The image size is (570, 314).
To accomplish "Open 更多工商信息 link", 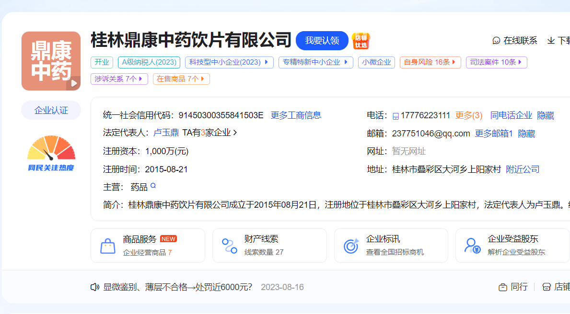I will [x=296, y=115].
